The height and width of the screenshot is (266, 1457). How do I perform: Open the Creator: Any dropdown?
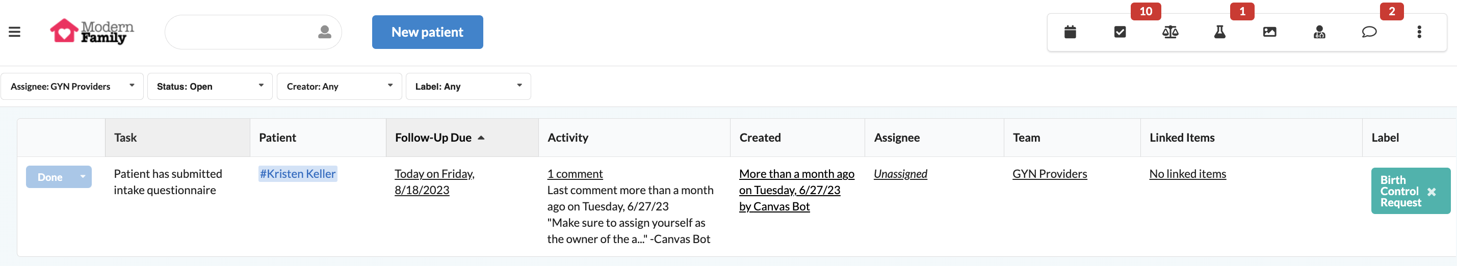click(339, 87)
